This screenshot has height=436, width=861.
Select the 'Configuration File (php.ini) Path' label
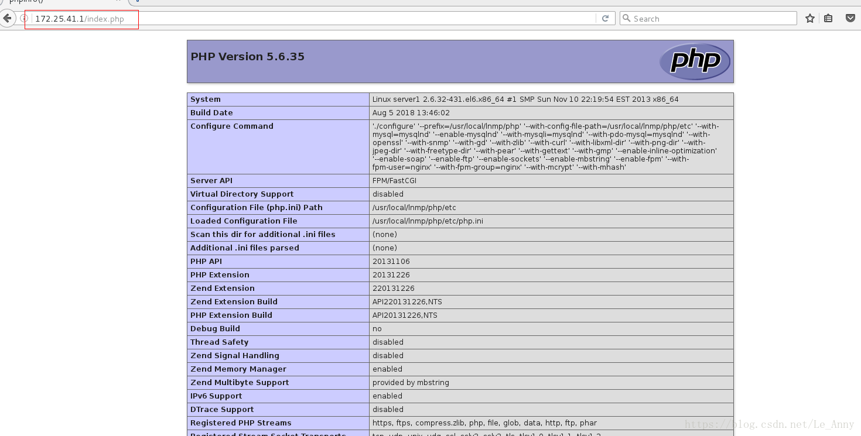click(x=257, y=208)
